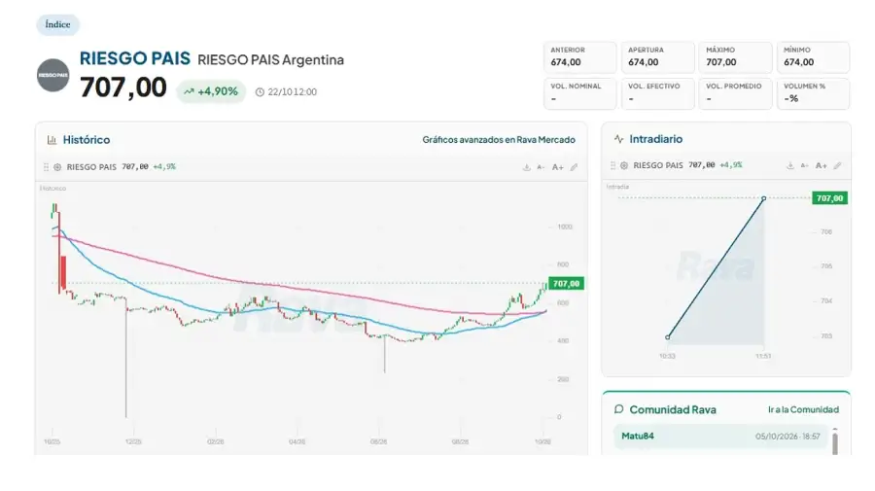Click the 10:33 start point marker on Intradiario line
This screenshot has height=491, width=875.
[x=667, y=337]
